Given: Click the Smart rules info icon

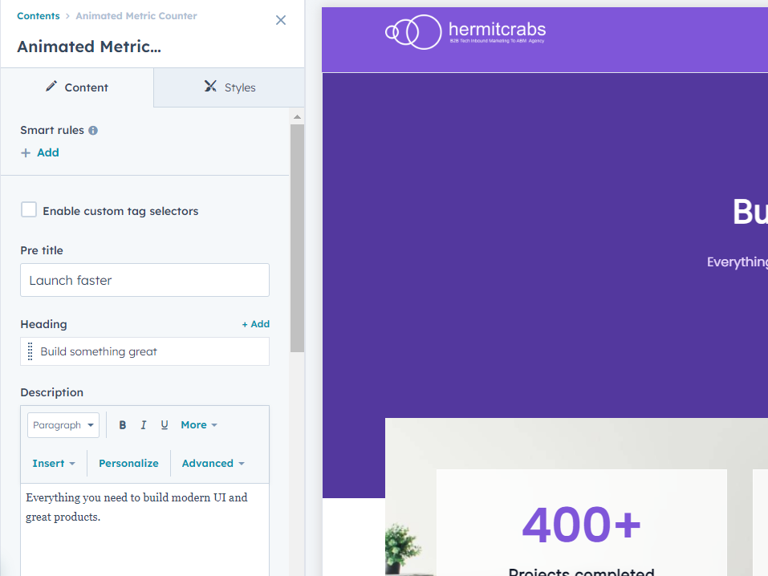Looking at the screenshot, I should tap(93, 131).
